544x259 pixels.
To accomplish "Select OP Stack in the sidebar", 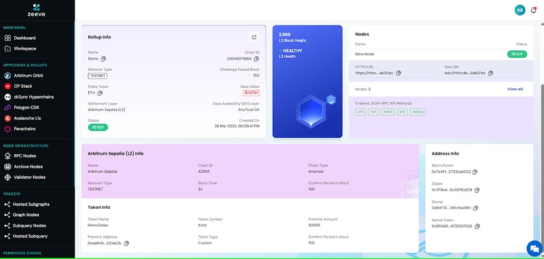I will click(23, 86).
